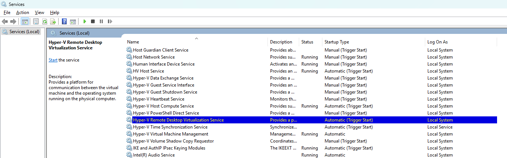Screen dimensions: 507x158
Task: Click the Local Service log-on cell
Action: pos(440,127)
